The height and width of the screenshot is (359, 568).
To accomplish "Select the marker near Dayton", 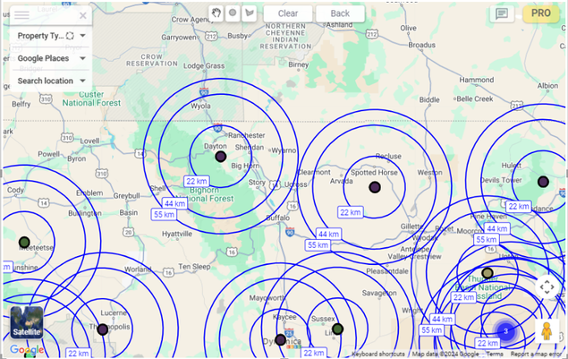I will (221, 157).
